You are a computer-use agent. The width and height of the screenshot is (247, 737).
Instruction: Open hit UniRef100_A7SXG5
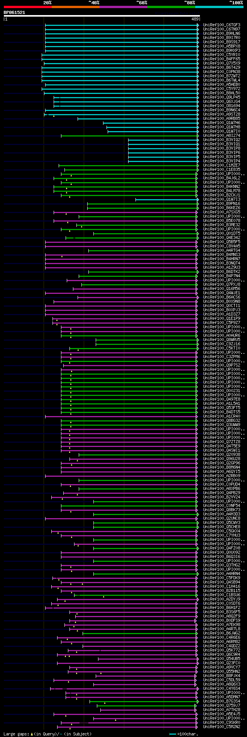[x=222, y=212]
